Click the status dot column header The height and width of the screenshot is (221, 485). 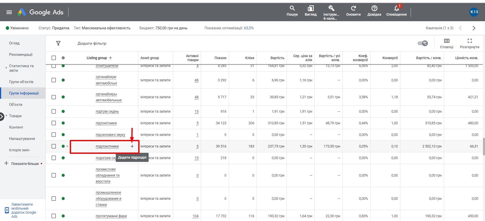click(x=63, y=58)
